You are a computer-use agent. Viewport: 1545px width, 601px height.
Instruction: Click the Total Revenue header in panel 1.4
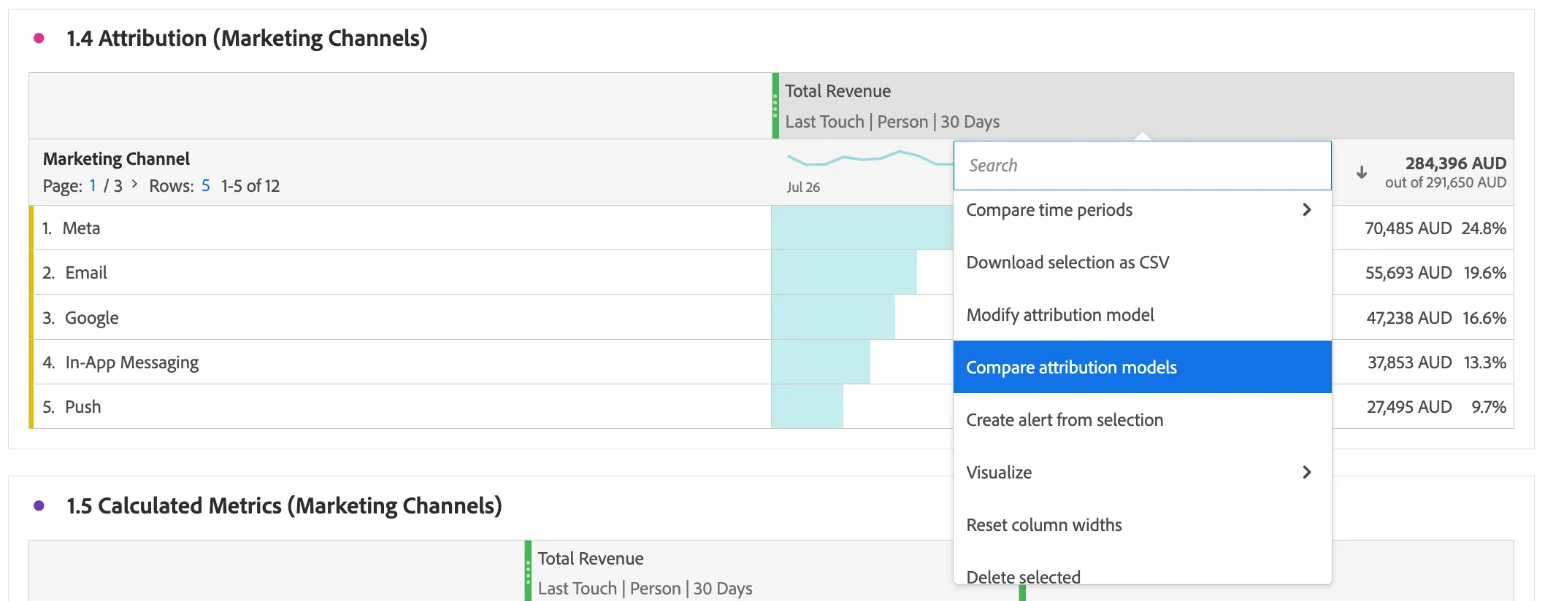pyautogui.click(x=837, y=91)
